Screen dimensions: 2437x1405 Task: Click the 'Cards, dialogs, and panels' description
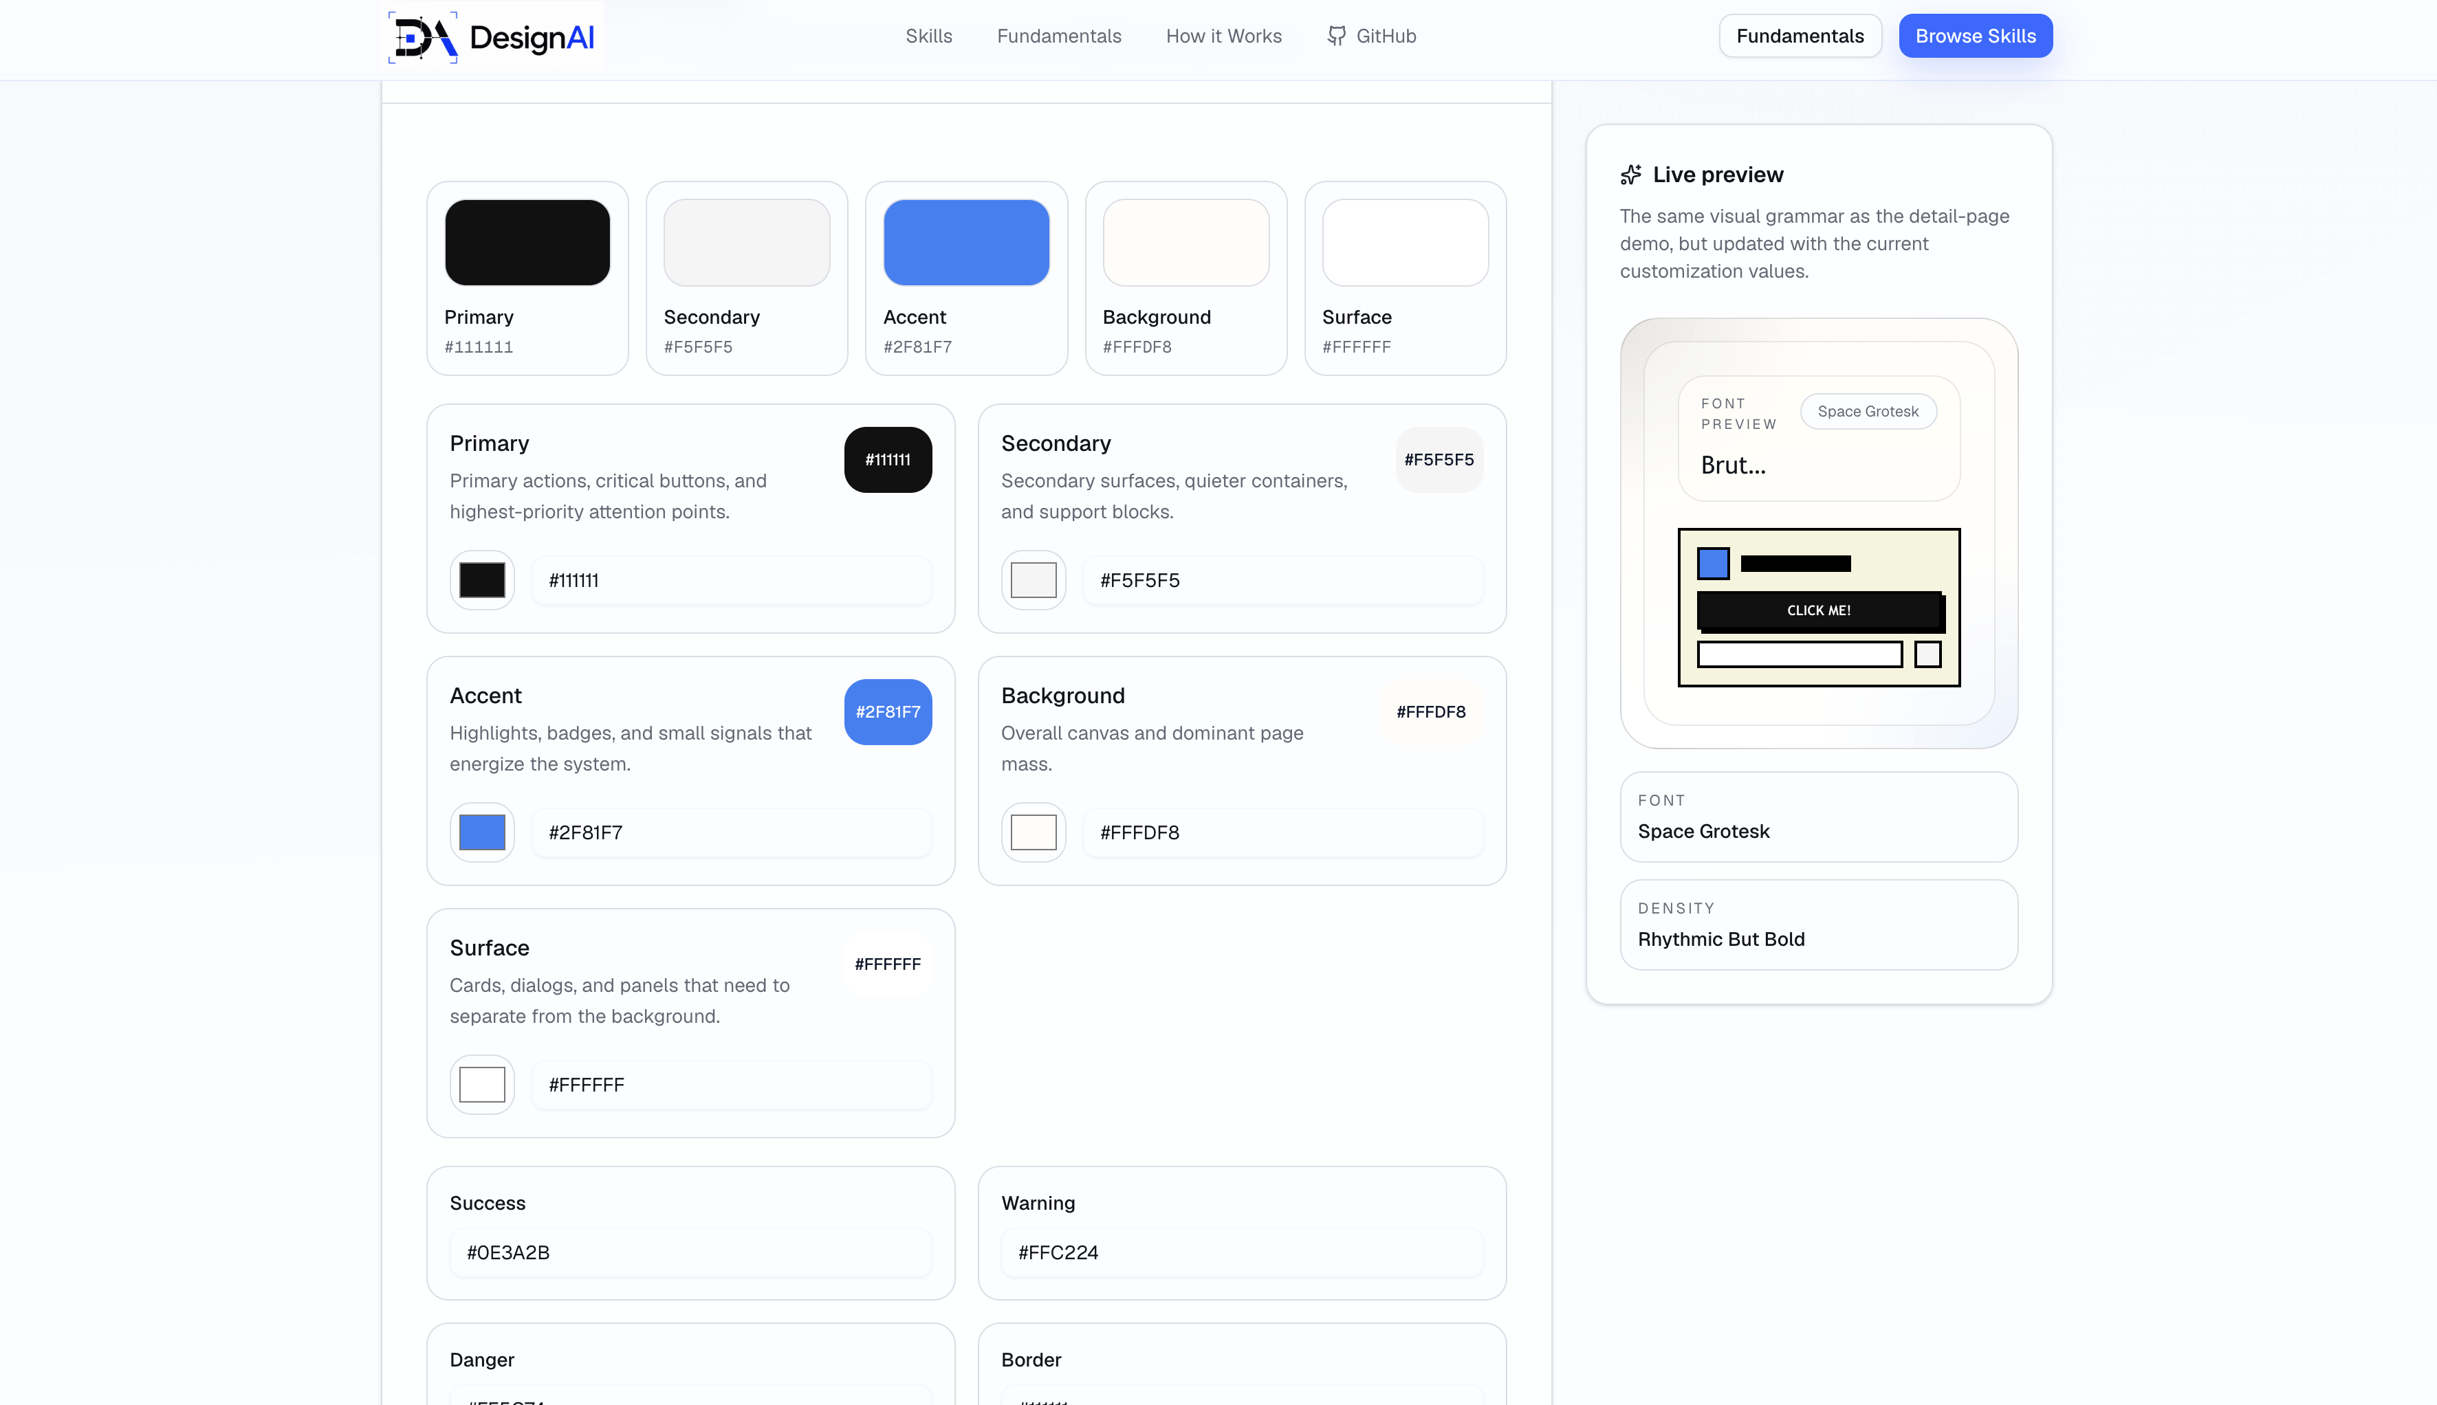620,1001
